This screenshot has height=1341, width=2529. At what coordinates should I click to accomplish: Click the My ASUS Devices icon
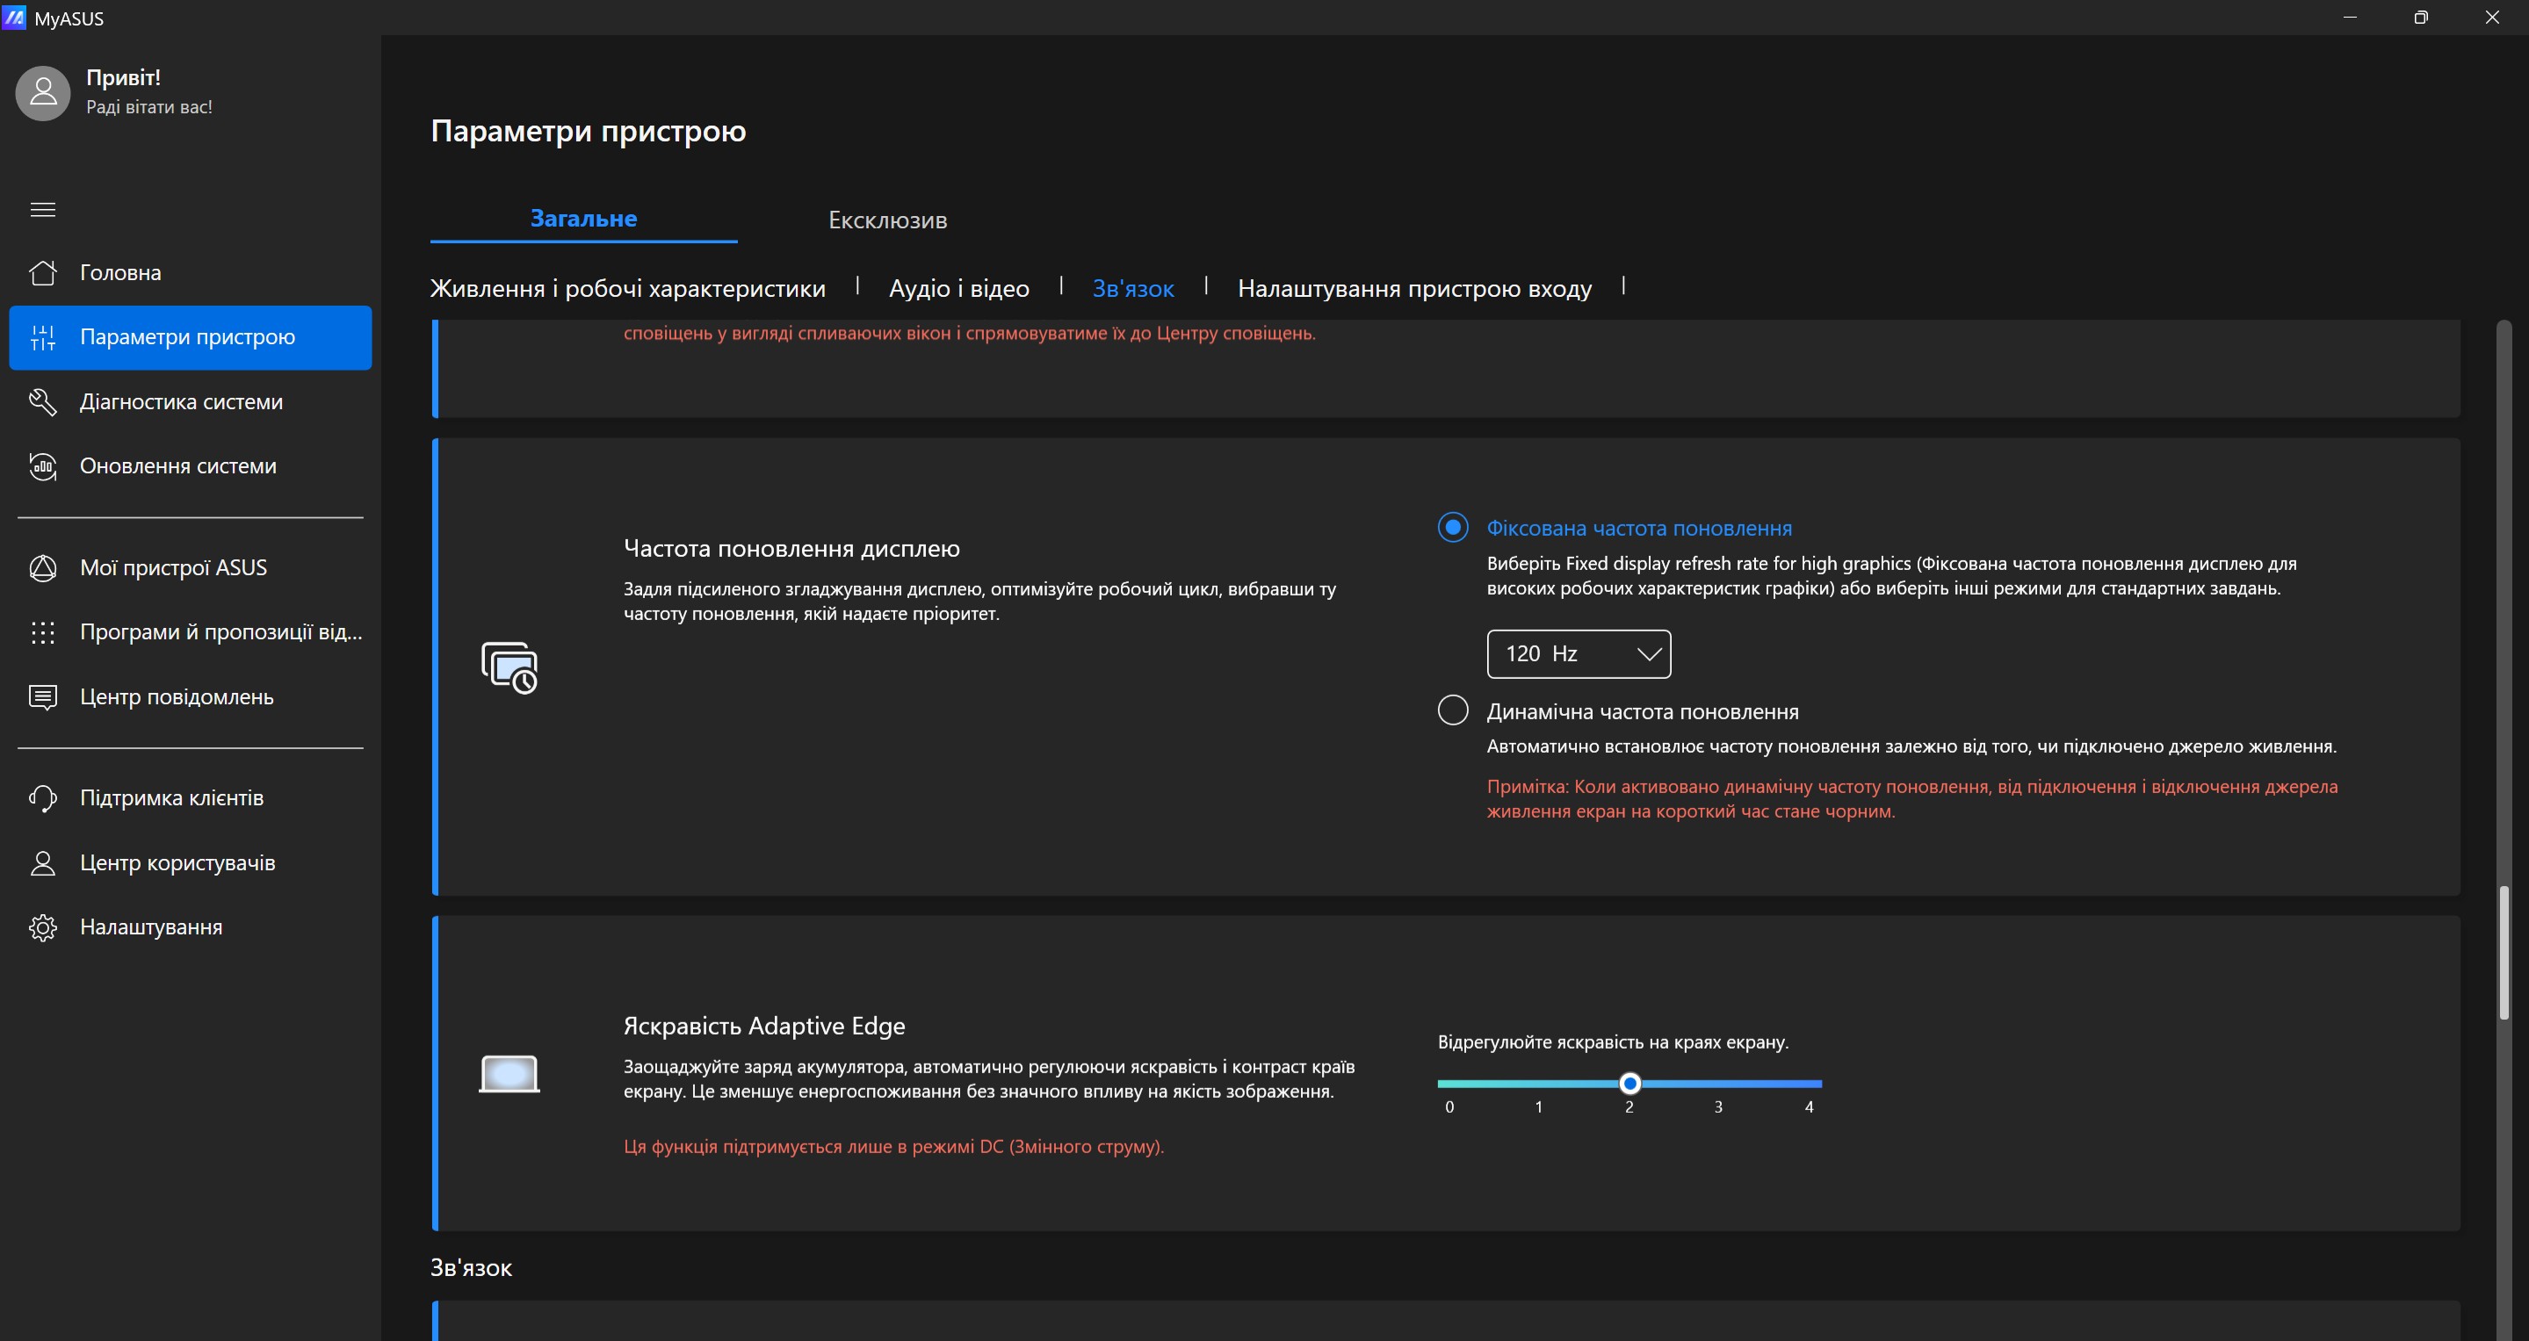point(43,568)
